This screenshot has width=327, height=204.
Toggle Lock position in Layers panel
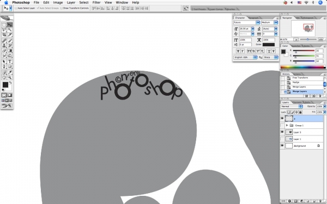click(296, 112)
